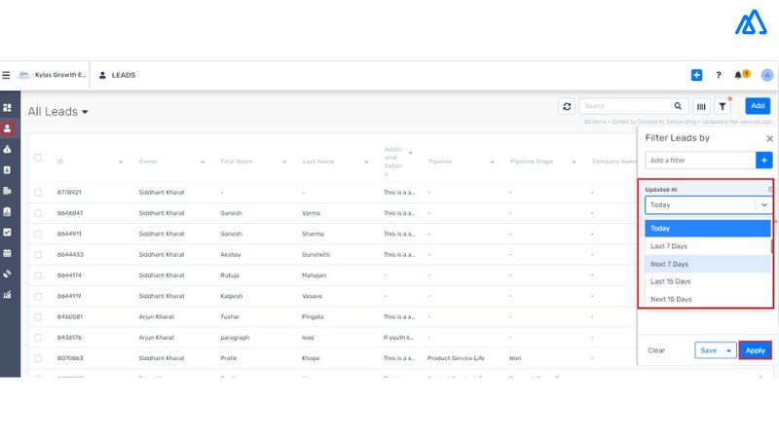Viewport: 779px width, 438px height.
Task: Open the Reports chart icon in sidebar
Action: (8, 295)
